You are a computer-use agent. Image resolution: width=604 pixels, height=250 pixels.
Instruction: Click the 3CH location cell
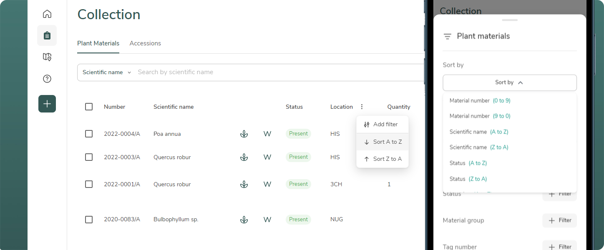pyautogui.click(x=336, y=184)
